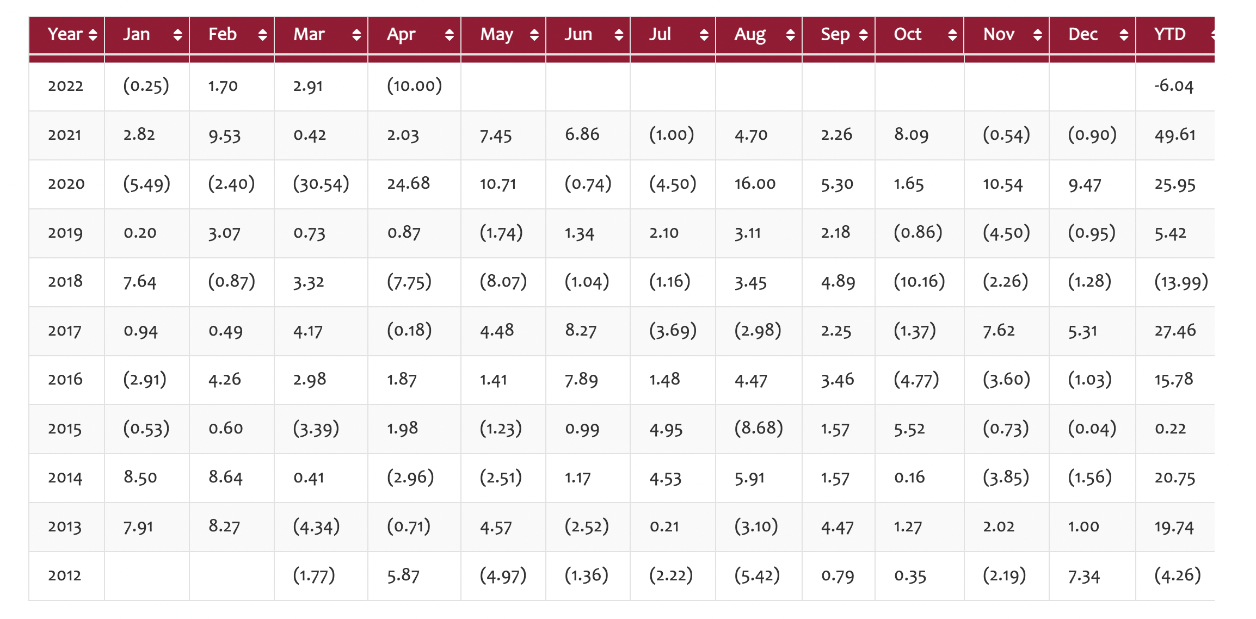The image size is (1256, 619).
Task: Click the YTD column header
Action: (x=1170, y=35)
